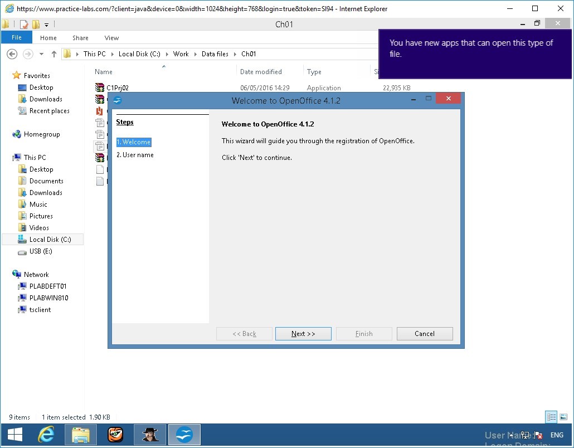Select Favorites in the navigation pane

(37, 75)
